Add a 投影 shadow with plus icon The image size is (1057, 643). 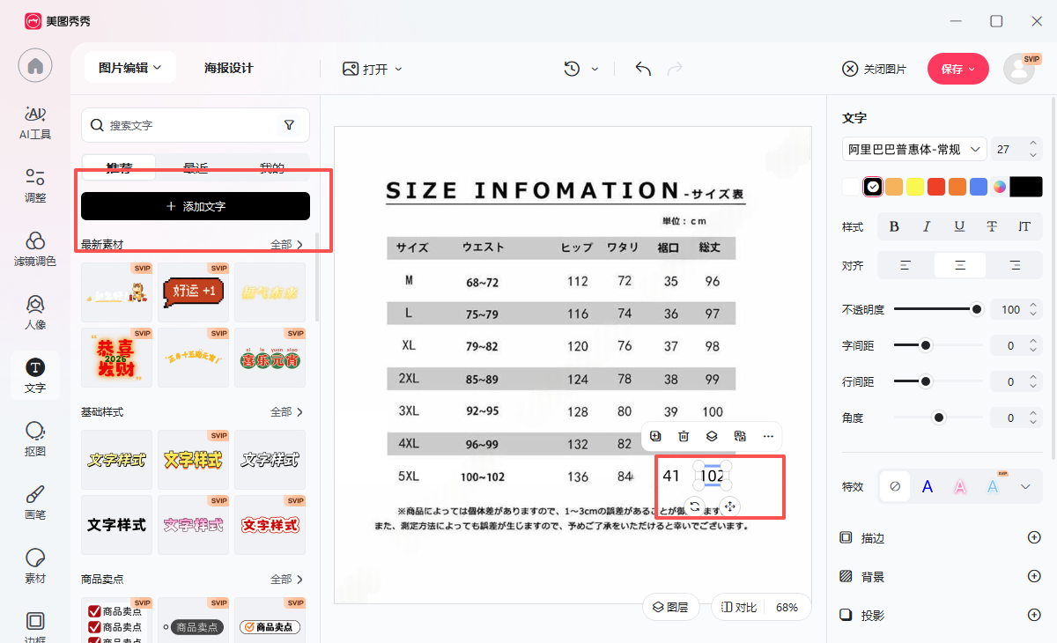click(1034, 615)
